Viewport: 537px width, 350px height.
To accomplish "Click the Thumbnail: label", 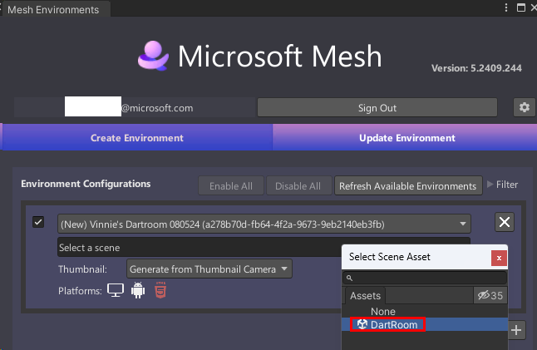I will [x=82, y=269].
